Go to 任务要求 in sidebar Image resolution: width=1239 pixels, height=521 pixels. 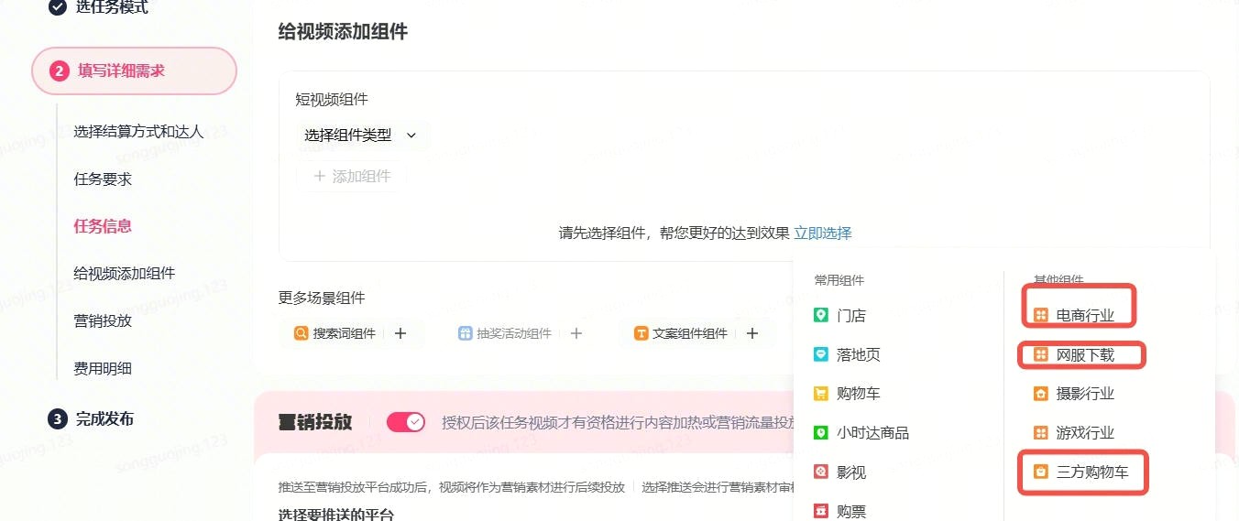103,179
